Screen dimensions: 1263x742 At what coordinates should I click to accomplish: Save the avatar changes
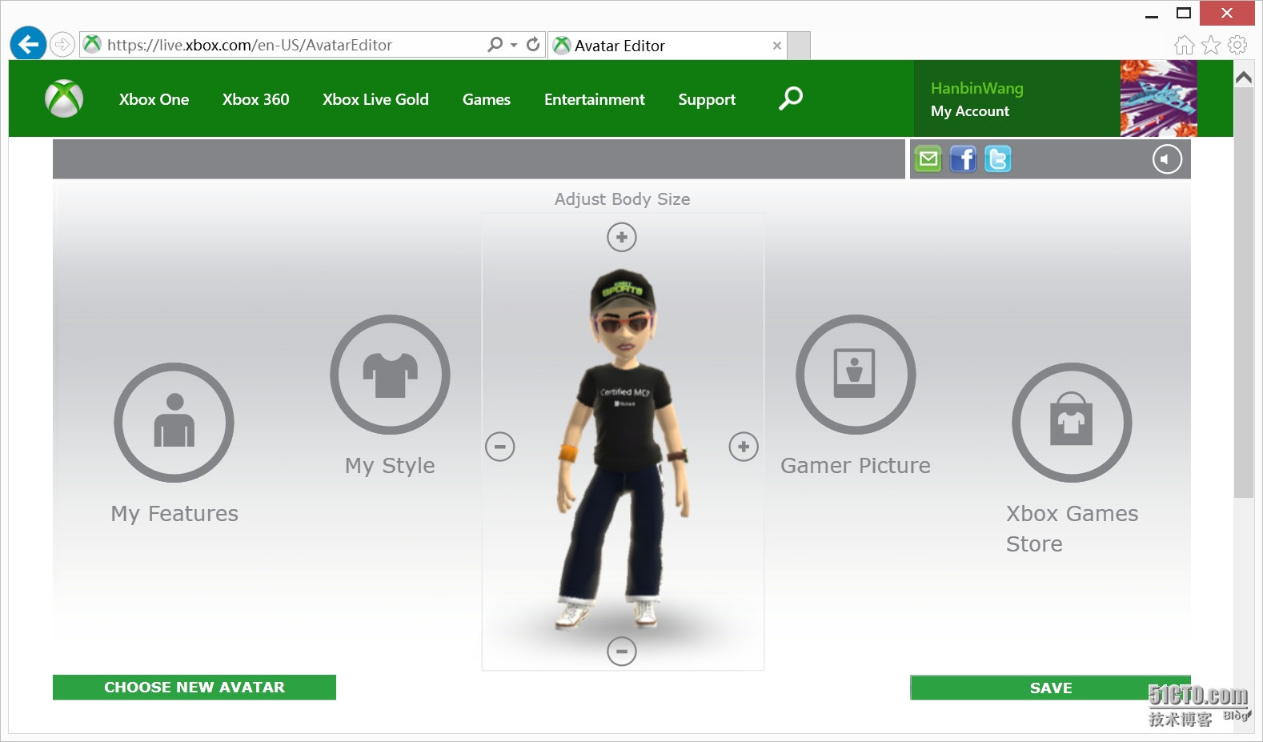[1050, 688]
